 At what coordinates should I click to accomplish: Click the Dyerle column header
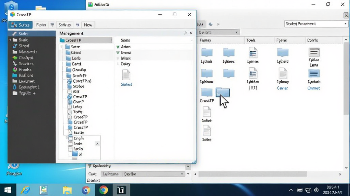[312, 40]
